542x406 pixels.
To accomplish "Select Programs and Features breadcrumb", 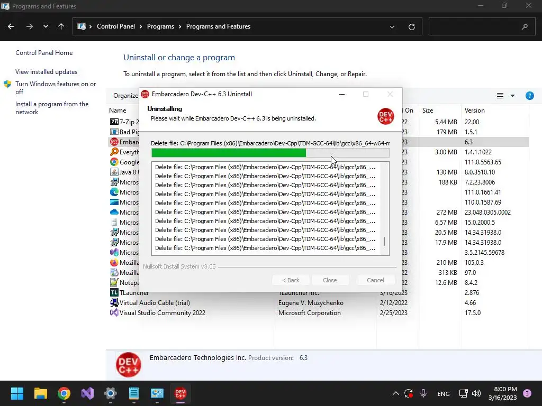I will [218, 26].
